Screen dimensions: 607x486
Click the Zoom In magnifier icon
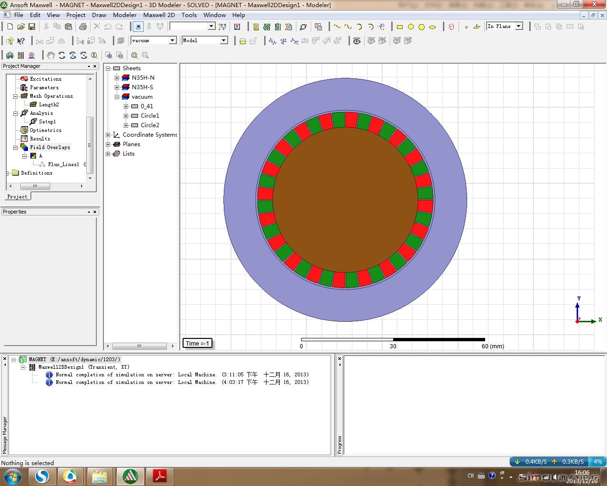coord(109,55)
